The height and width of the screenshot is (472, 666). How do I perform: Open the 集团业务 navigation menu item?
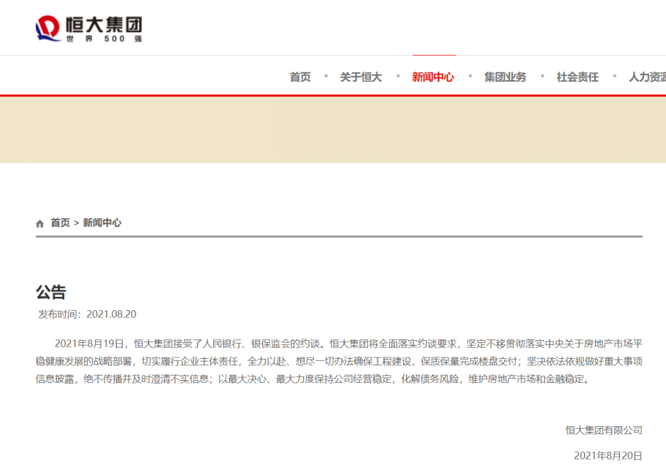(x=504, y=77)
